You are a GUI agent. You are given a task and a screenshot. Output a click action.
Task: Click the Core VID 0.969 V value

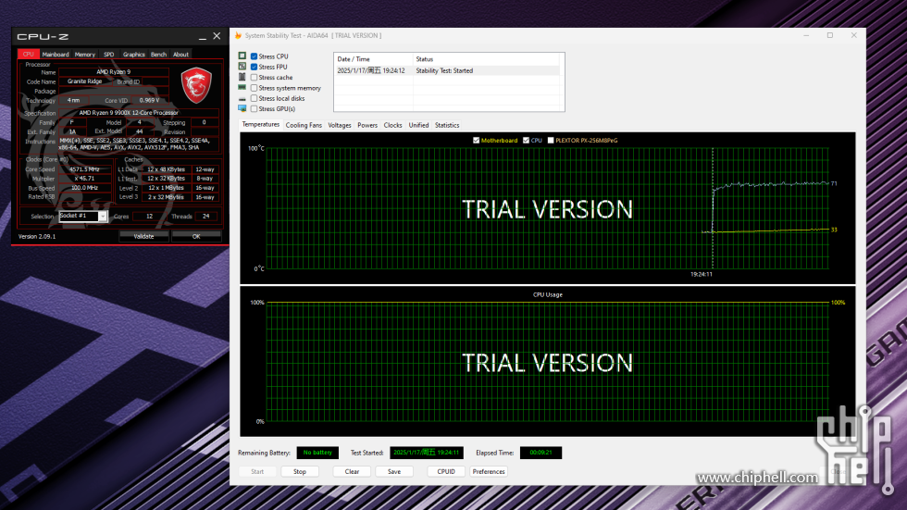pos(149,100)
